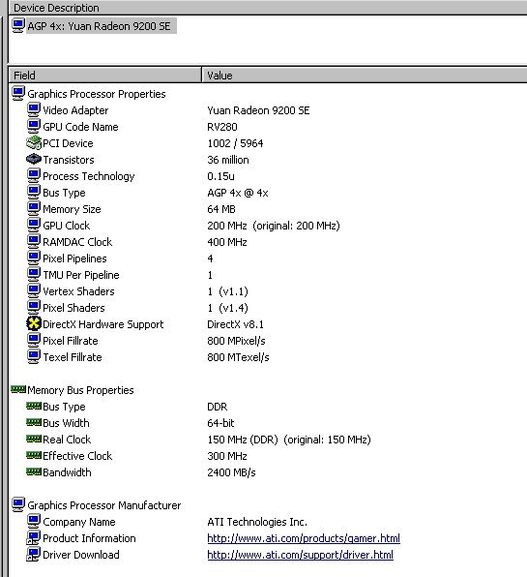Click the monitor icon beside AGP 4x device
The width and height of the screenshot is (527, 577).
pyautogui.click(x=18, y=26)
